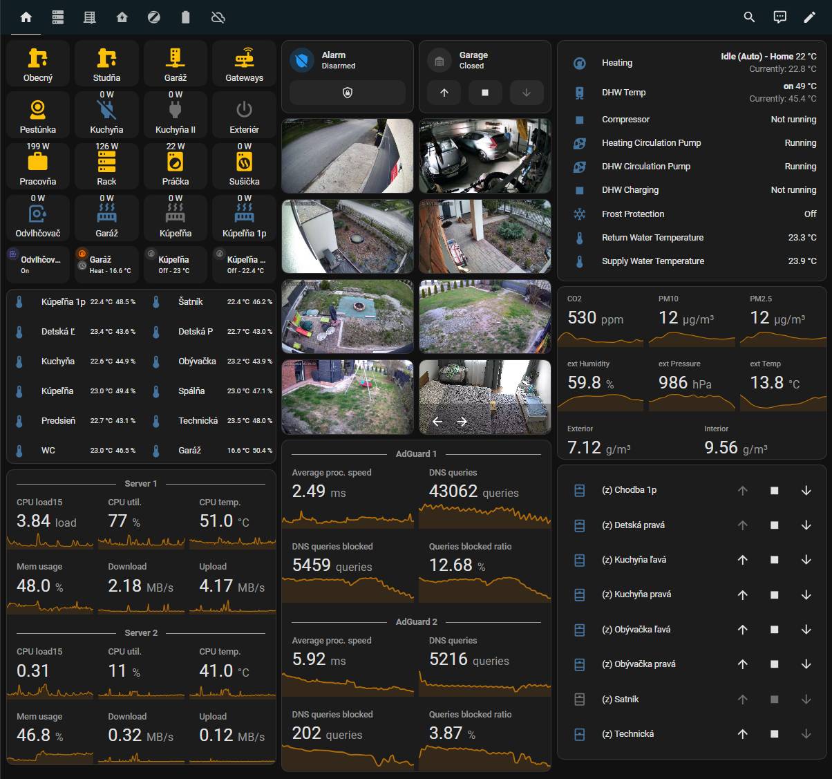Switch to the battery tab

185,17
